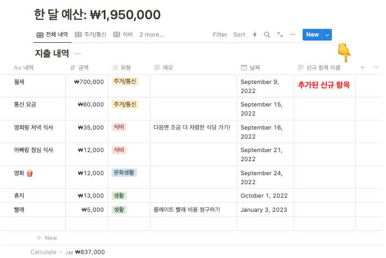This screenshot has height=258, width=386.
Task: Click the popcorn emoji in 영화 row
Action: (x=30, y=173)
